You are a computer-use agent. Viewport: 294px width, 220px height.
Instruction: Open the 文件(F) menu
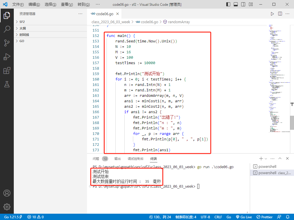(x=18, y=4)
